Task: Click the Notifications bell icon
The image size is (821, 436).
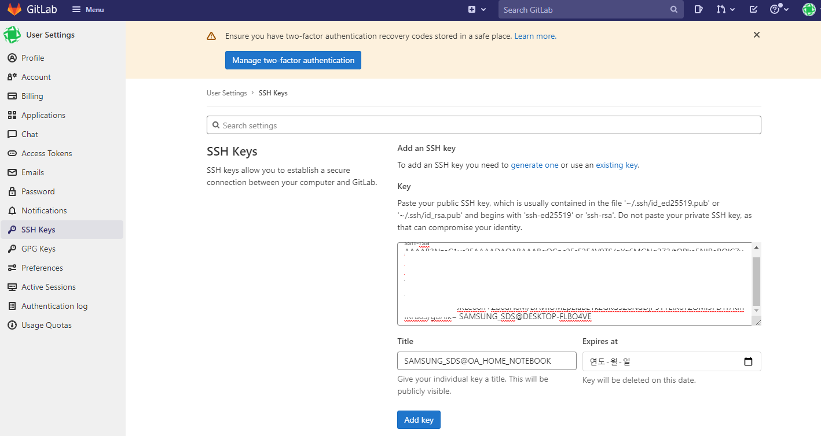Action: pos(12,210)
